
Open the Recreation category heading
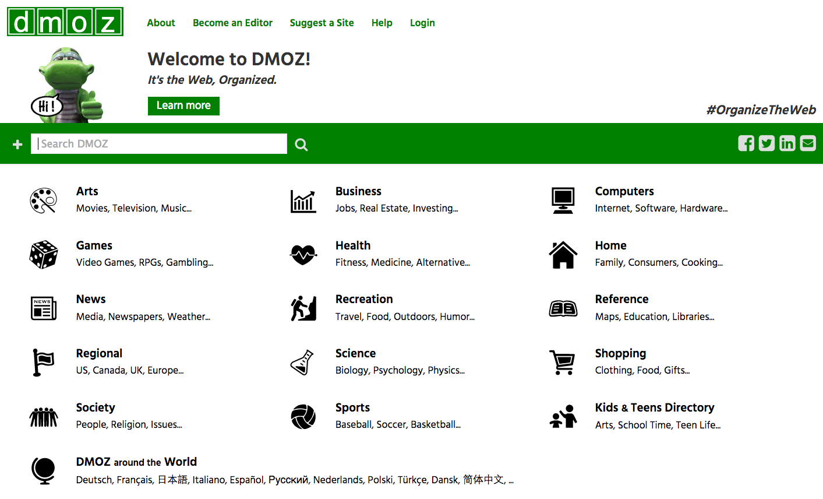point(364,299)
